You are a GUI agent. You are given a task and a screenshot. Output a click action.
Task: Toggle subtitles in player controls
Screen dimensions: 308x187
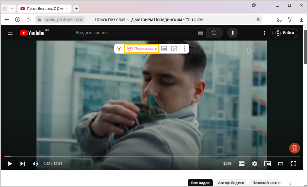[x=241, y=164]
